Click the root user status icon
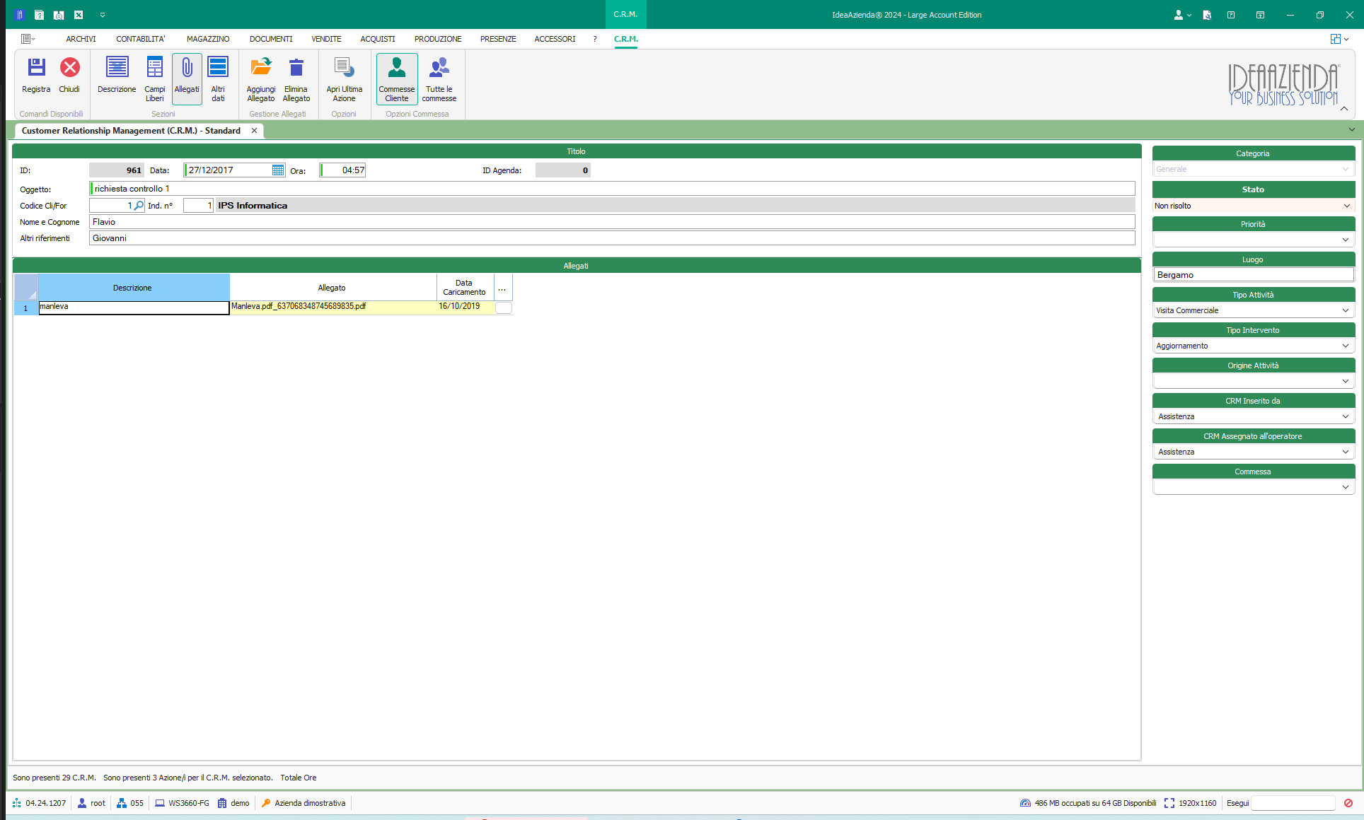Image resolution: width=1364 pixels, height=820 pixels. point(82,803)
